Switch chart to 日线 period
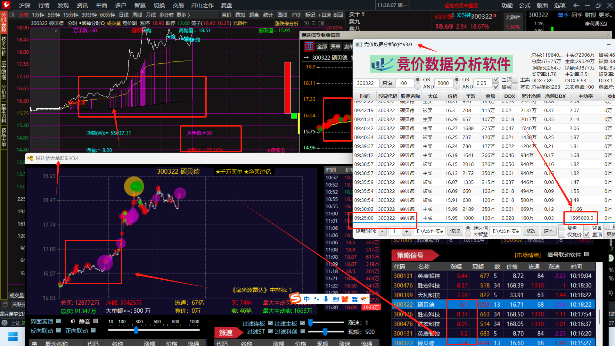Screen dimensions: 615x346 pyautogui.click(x=124, y=15)
